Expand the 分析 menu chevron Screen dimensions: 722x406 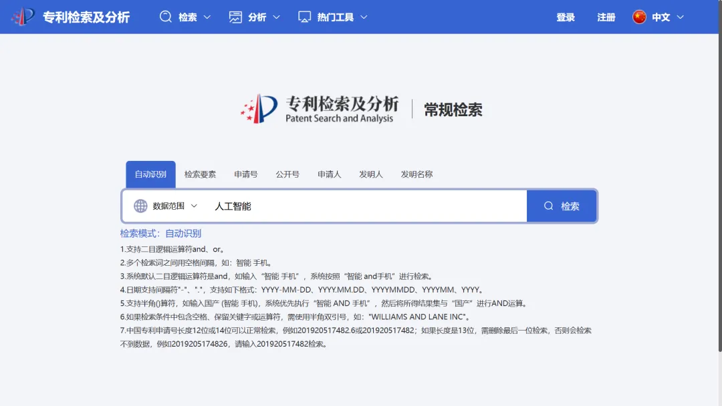click(276, 17)
